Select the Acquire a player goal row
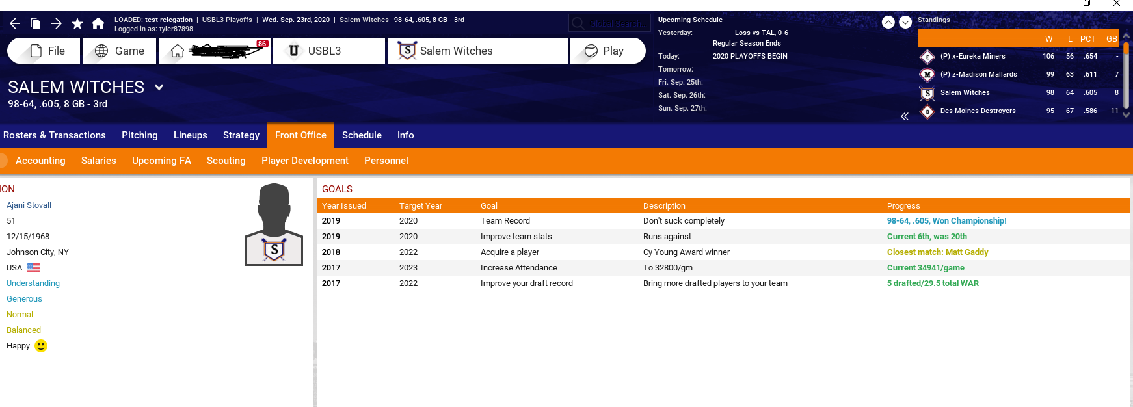 tap(723, 252)
